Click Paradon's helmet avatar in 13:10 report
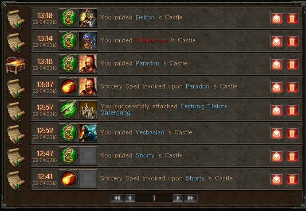The height and width of the screenshot is (211, 306). [x=88, y=64]
